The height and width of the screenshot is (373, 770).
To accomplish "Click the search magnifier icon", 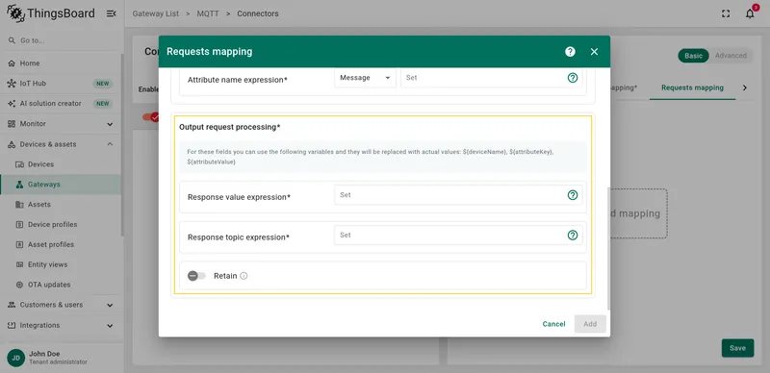I will pyautogui.click(x=12, y=40).
